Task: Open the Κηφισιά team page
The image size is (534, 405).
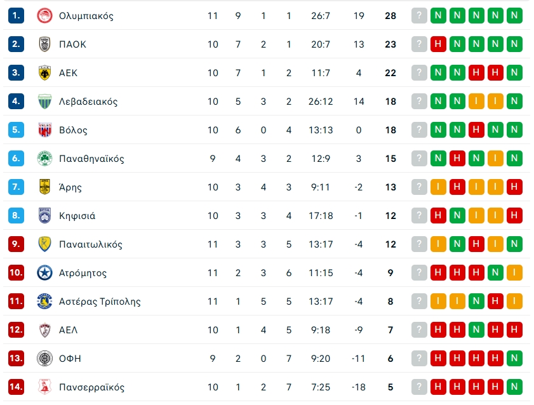Action: 77,216
